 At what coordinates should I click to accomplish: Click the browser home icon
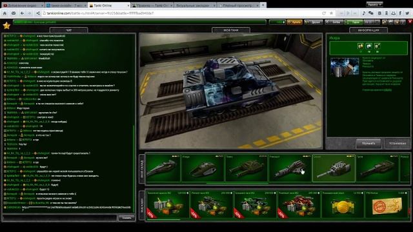pyautogui.click(x=5, y=13)
